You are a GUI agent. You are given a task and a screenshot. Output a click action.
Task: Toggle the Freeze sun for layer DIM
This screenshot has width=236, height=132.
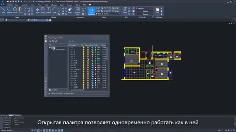(88, 72)
